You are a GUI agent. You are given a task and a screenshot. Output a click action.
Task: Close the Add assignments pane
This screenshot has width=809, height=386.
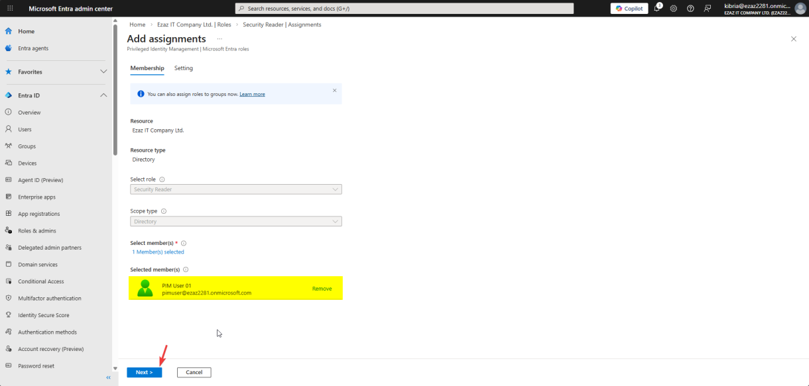pyautogui.click(x=794, y=39)
